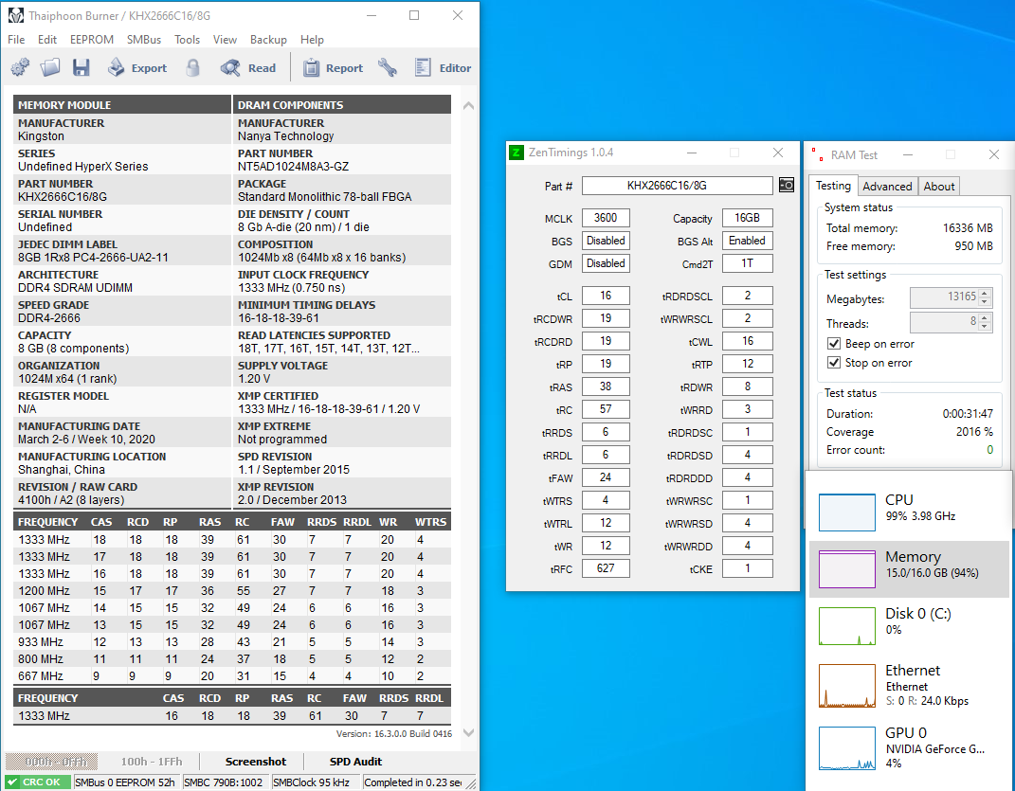The height and width of the screenshot is (791, 1015).
Task: Increase the Threads stepper value
Action: tap(984, 318)
